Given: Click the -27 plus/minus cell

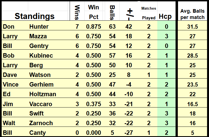Looking at the screenshot, I should (x=129, y=133).
